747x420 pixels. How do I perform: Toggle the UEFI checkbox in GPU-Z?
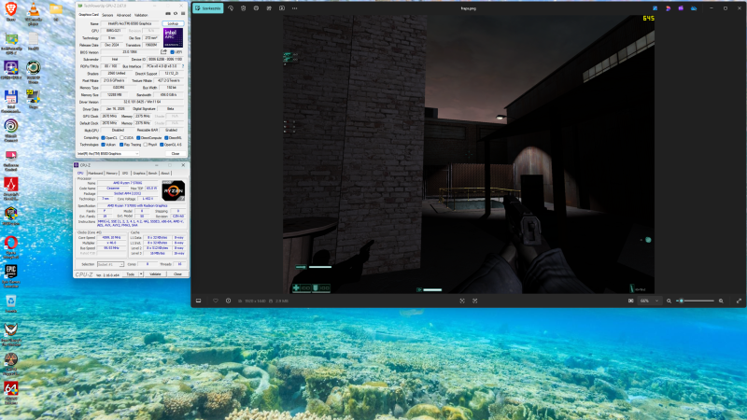tap(173, 52)
